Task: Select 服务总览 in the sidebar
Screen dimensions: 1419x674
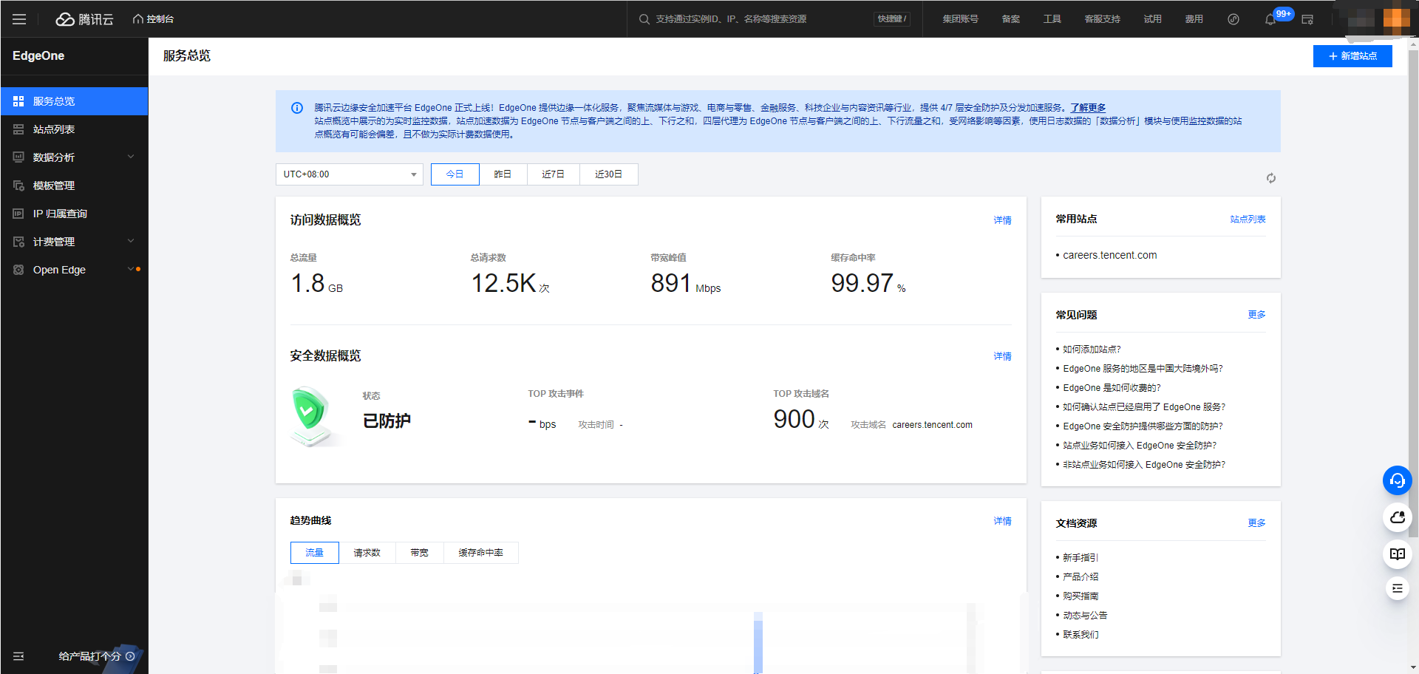Action: tap(74, 101)
